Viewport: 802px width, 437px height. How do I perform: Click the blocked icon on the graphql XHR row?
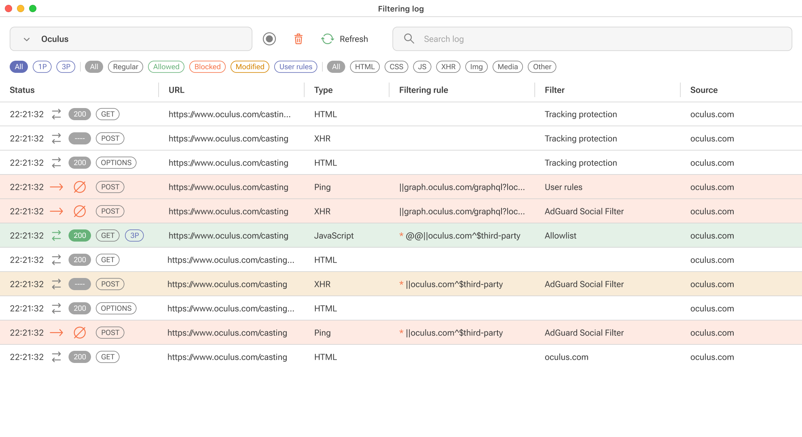80,211
